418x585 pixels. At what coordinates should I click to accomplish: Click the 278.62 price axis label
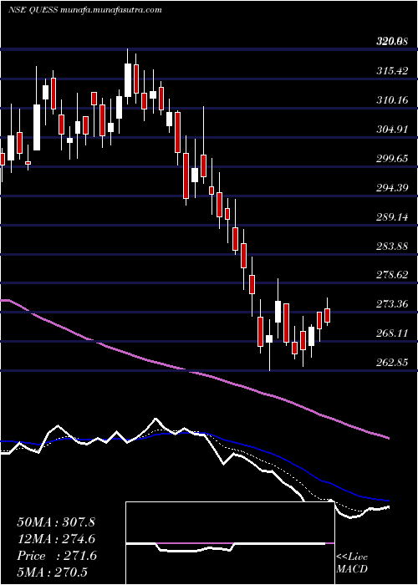pyautogui.click(x=392, y=275)
